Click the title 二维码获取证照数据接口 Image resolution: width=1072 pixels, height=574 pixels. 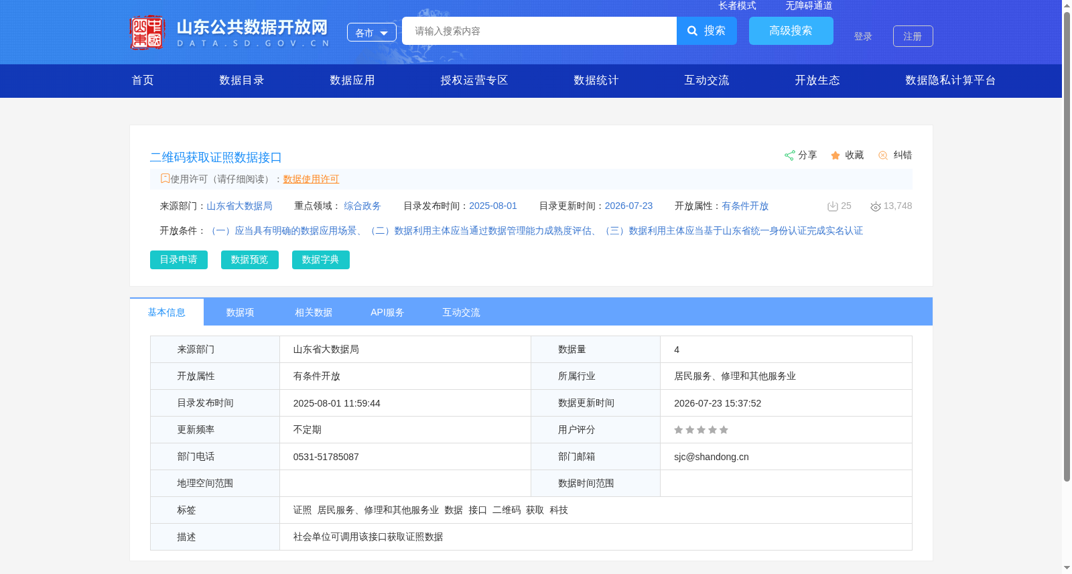tap(216, 157)
